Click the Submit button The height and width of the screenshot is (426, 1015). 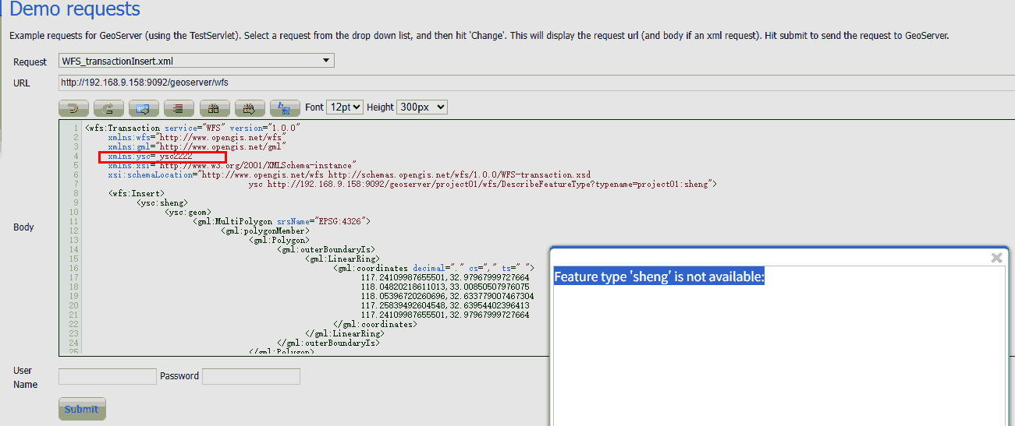82,409
